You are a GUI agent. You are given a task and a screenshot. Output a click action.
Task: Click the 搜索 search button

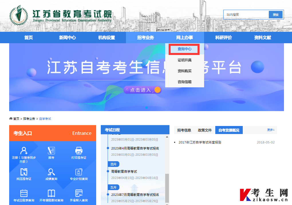276,15
